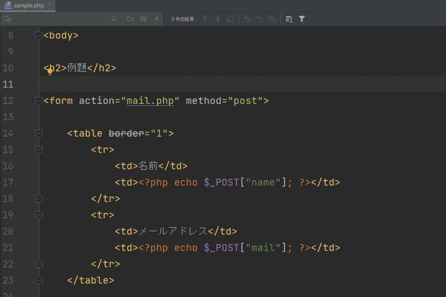Enable Regex (.*) search option

tap(156, 19)
